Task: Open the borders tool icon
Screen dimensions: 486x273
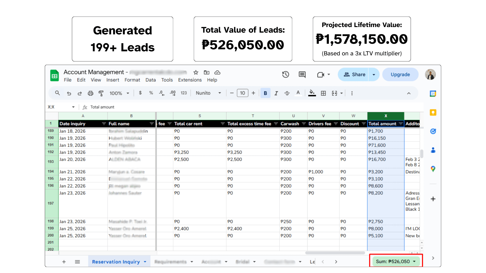Action: [323, 93]
